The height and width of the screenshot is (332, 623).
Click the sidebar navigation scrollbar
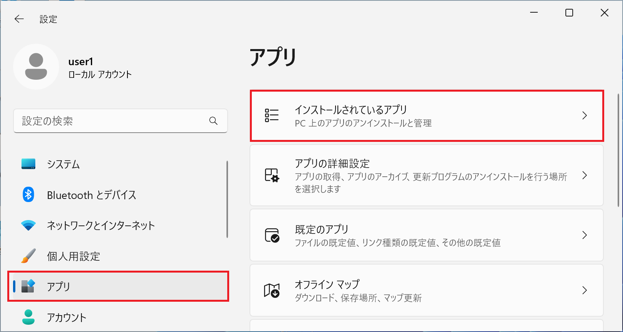[227, 199]
